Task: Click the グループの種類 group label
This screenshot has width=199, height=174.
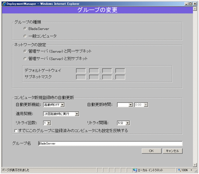Action: 28,22
